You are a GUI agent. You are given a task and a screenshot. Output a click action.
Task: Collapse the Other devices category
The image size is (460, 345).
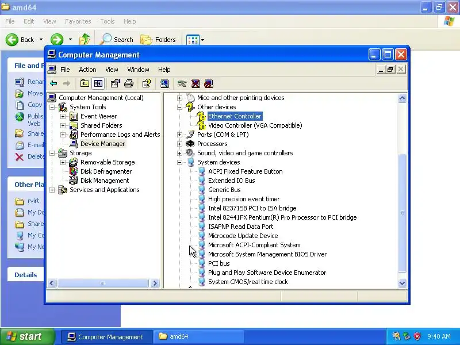[179, 107]
